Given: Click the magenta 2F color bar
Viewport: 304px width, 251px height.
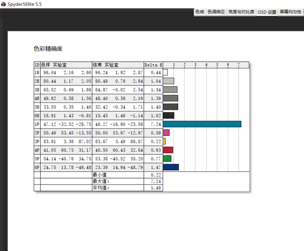Looking at the screenshot, I should [166, 133].
